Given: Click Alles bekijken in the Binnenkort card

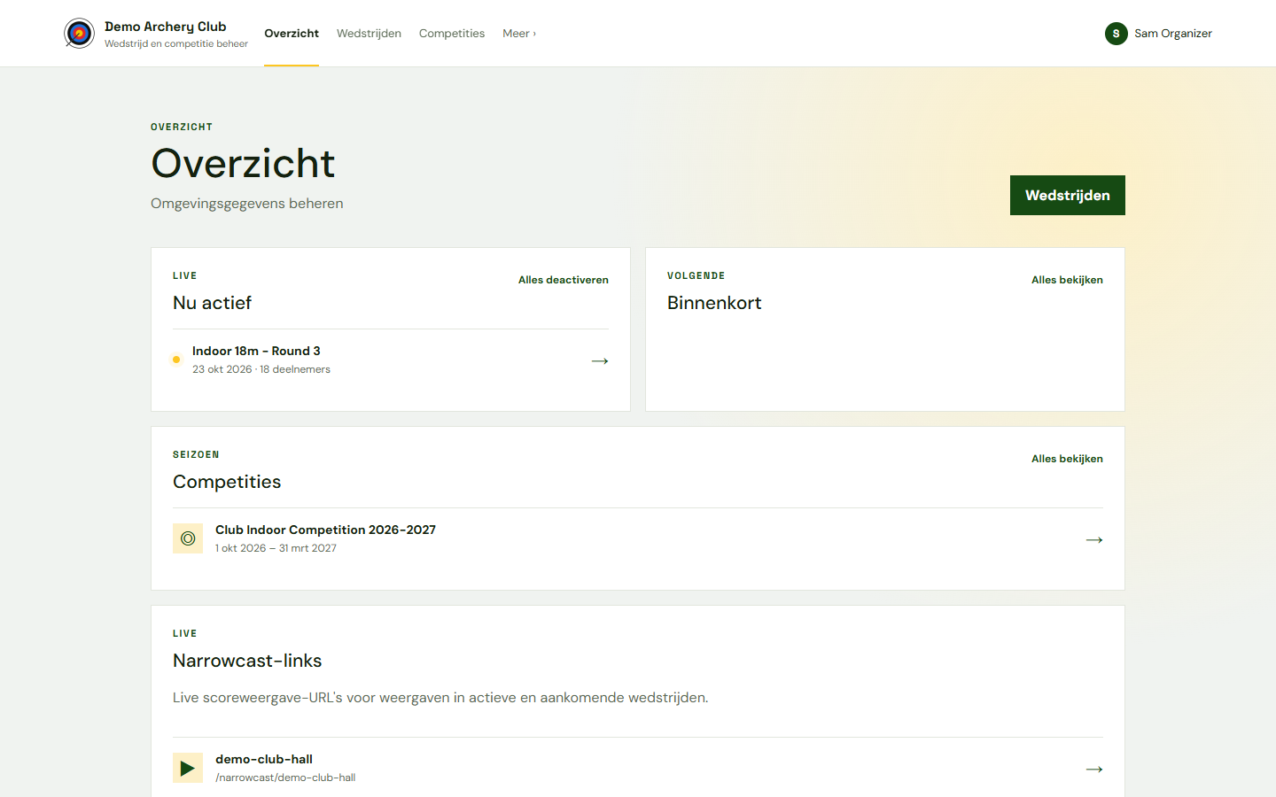Looking at the screenshot, I should (x=1067, y=280).
